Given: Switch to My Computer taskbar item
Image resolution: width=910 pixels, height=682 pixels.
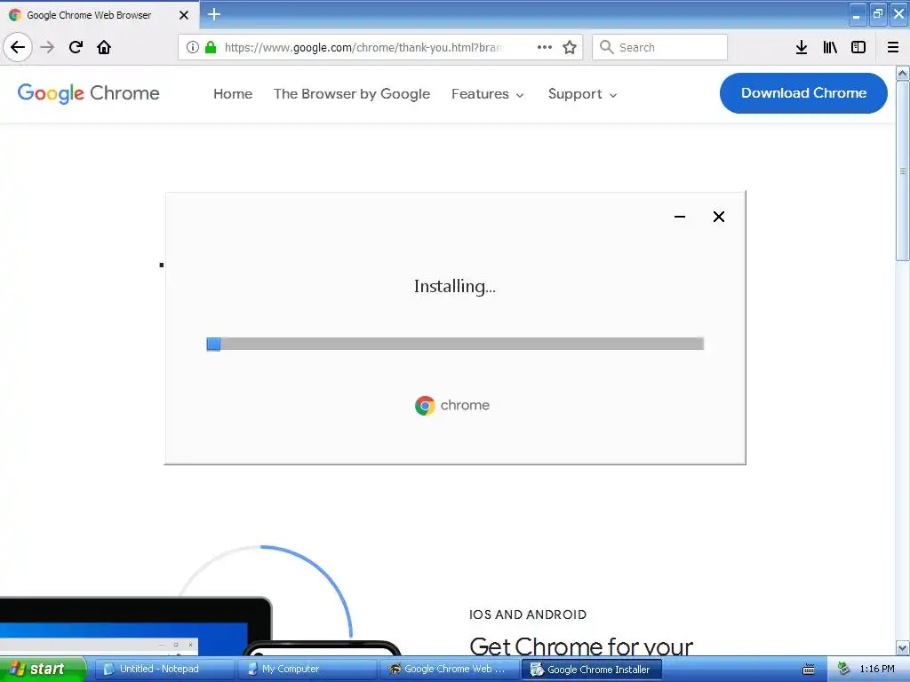Looking at the screenshot, I should click(x=307, y=670).
